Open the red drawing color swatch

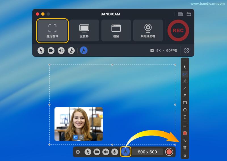coord(185,133)
